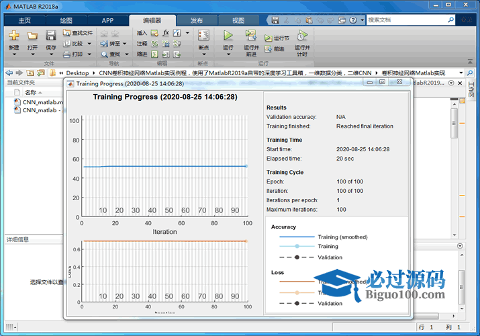Click the percent comment icon next to 注释
The image size is (480, 336).
[155, 44]
